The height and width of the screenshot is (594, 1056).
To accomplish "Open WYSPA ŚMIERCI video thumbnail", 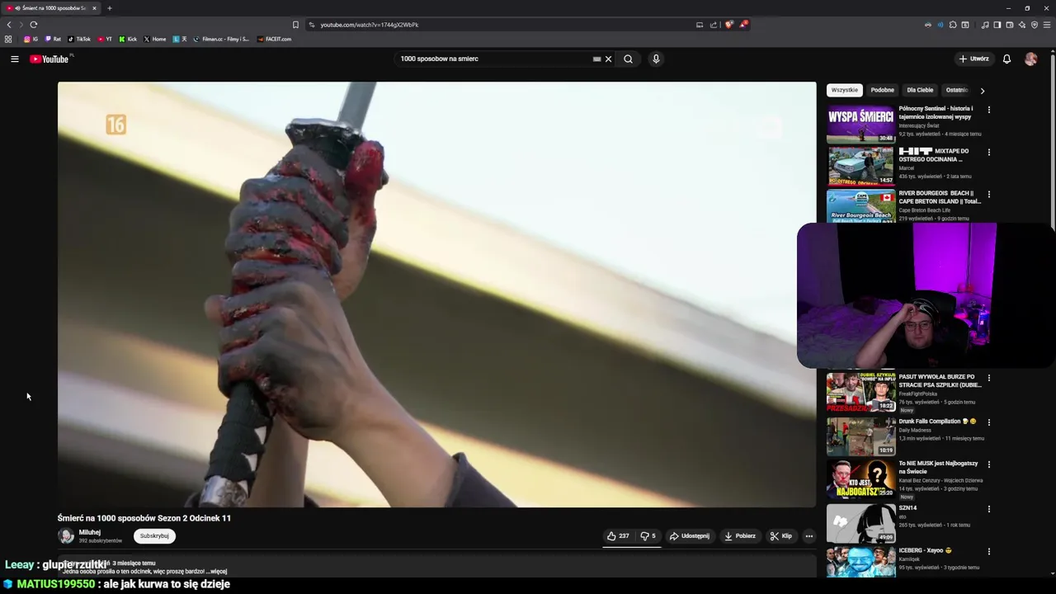I will [x=860, y=125].
